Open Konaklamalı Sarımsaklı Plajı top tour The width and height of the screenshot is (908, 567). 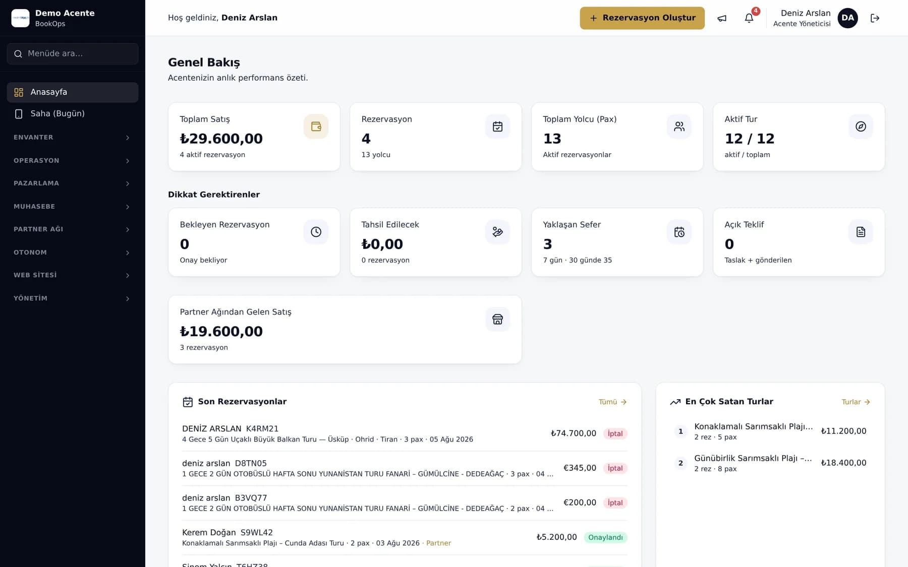[x=770, y=431]
